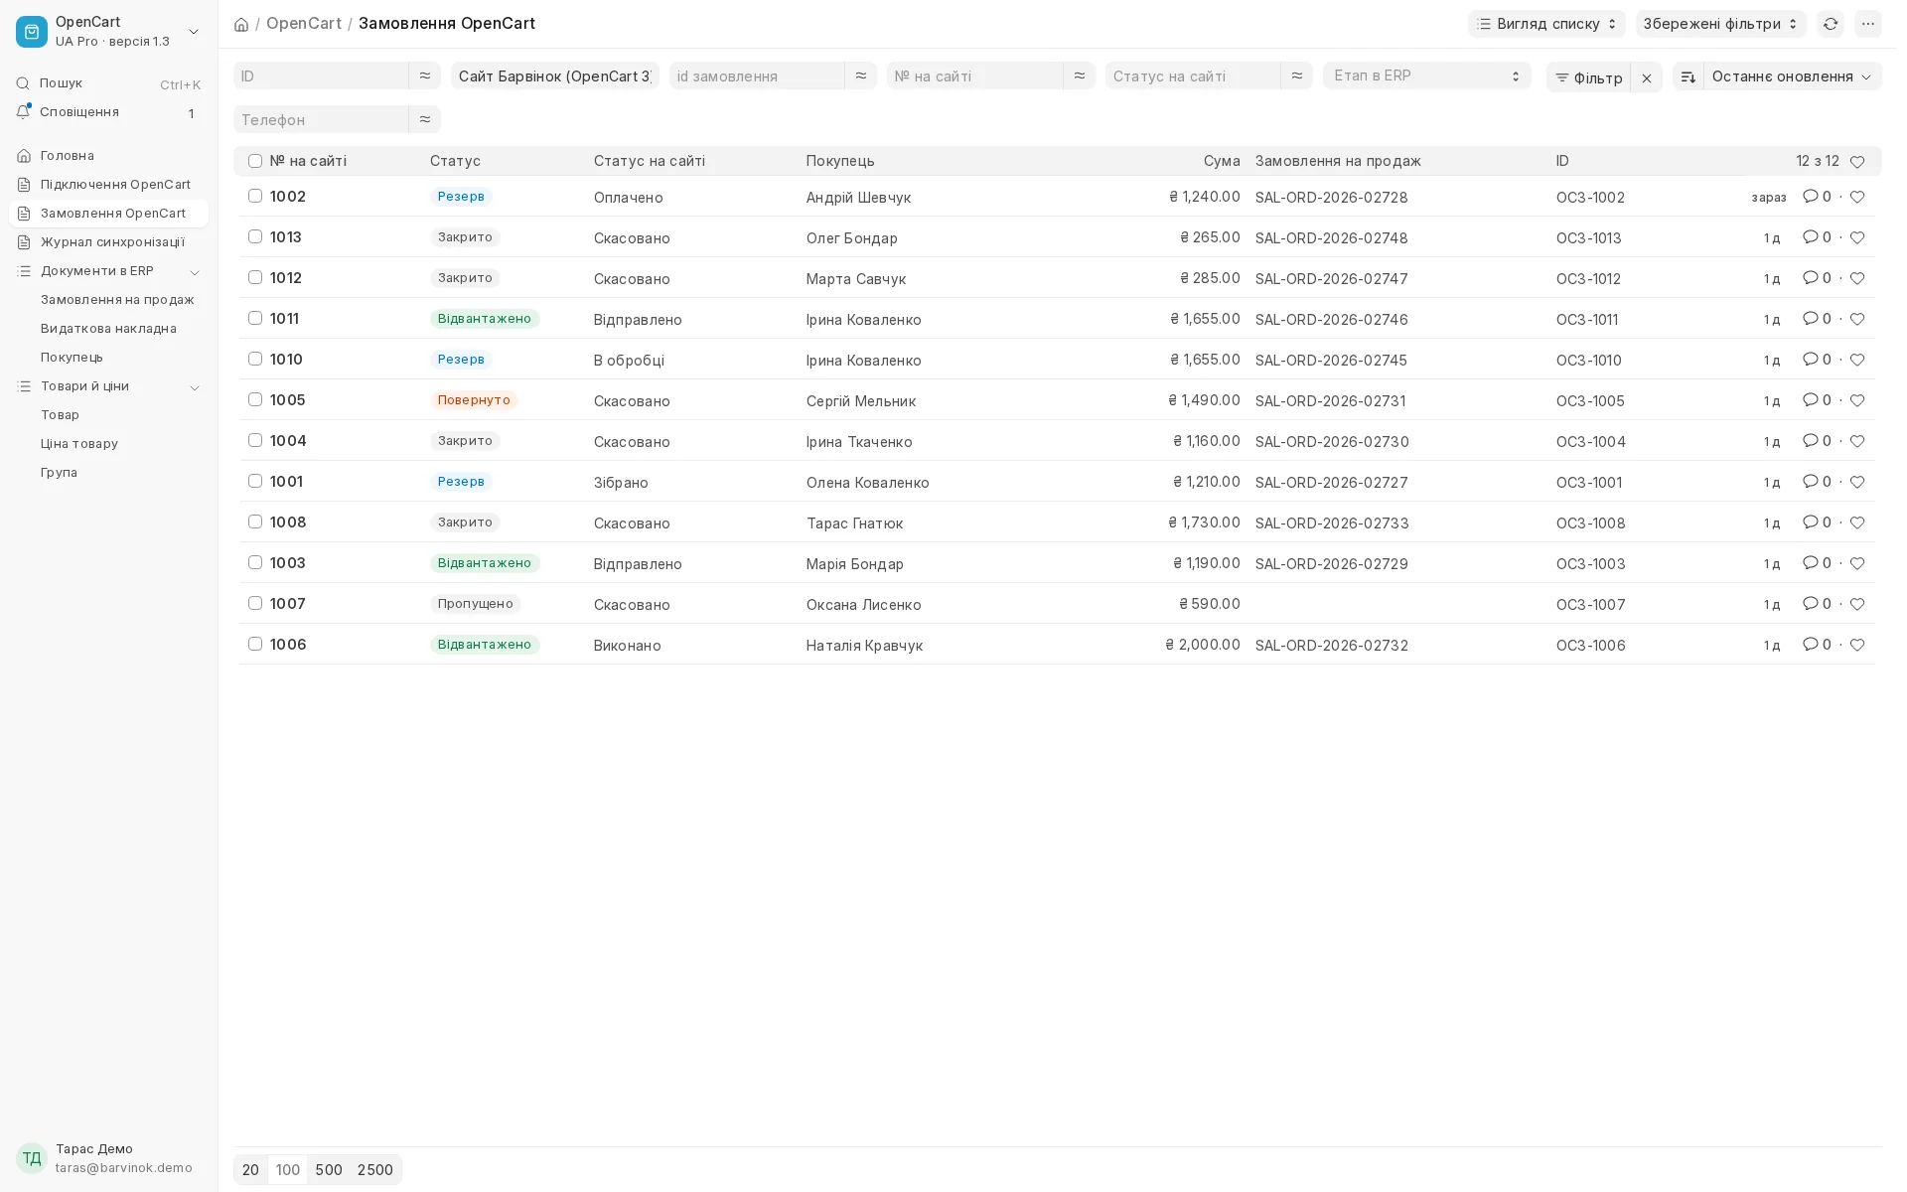Click the approx operator icon beside Телефон field

tap(425, 119)
